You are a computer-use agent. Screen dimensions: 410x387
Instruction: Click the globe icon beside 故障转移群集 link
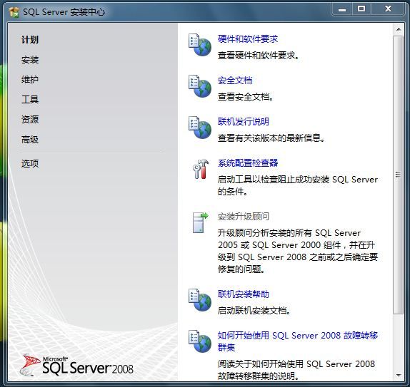tap(200, 341)
